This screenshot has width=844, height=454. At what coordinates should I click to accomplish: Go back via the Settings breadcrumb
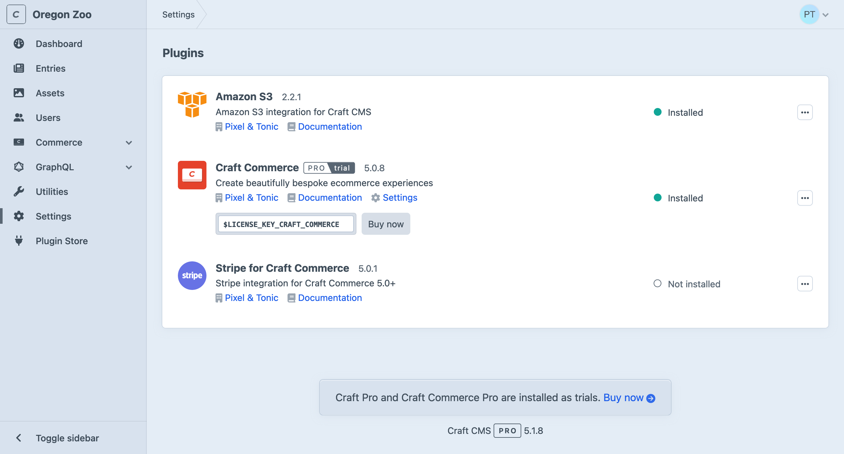click(x=178, y=14)
